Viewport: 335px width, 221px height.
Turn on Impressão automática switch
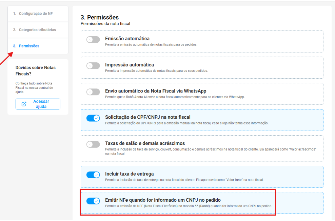click(x=93, y=66)
